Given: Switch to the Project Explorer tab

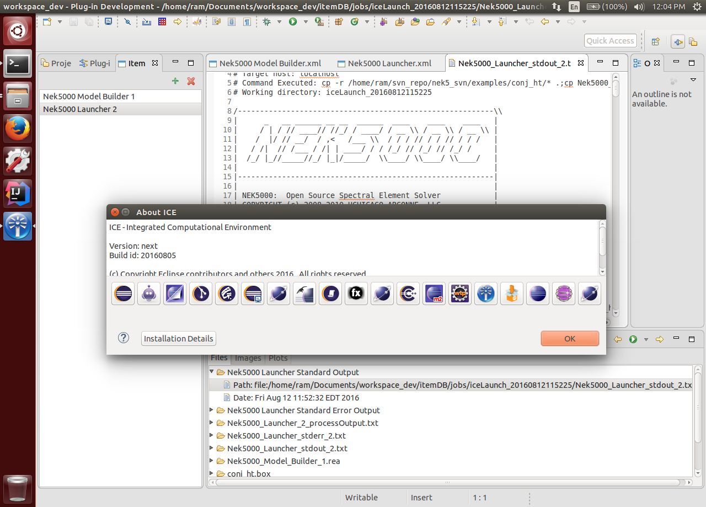Looking at the screenshot, I should click(56, 63).
